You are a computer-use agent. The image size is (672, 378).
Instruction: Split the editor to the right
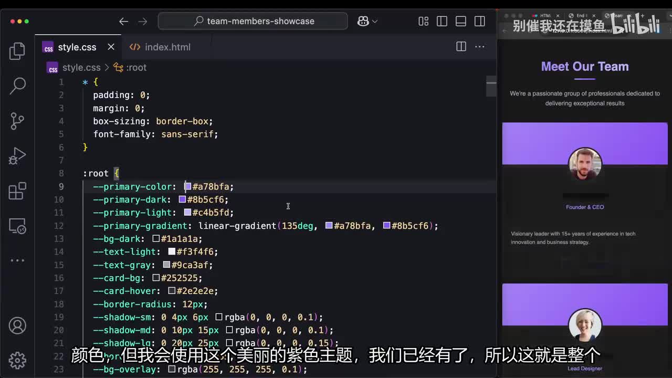coord(461,47)
